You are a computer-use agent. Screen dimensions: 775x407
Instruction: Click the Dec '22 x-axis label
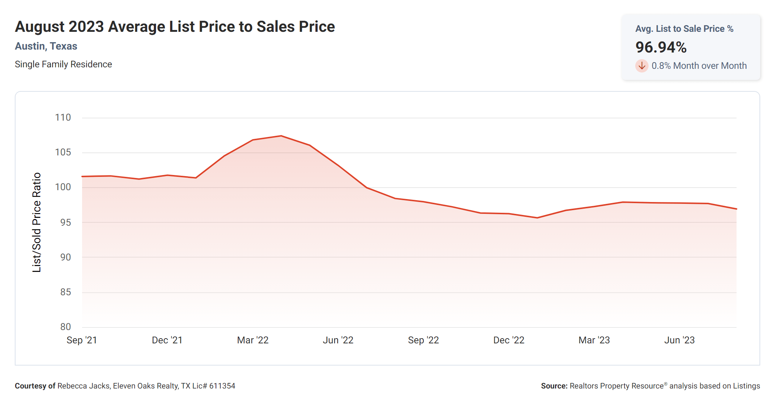tap(509, 340)
